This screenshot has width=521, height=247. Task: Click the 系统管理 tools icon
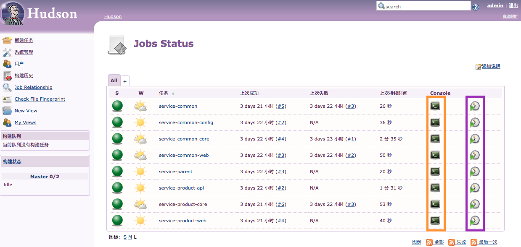click(x=7, y=52)
